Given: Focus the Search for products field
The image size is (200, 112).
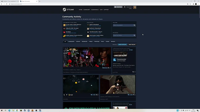Looking at the screenshot, I should pos(123,25).
